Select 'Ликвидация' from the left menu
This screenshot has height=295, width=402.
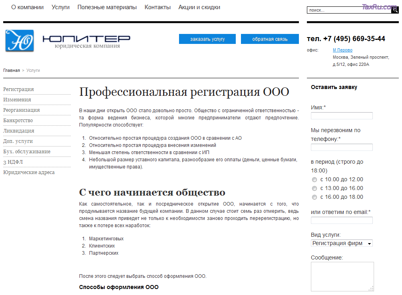(x=19, y=131)
